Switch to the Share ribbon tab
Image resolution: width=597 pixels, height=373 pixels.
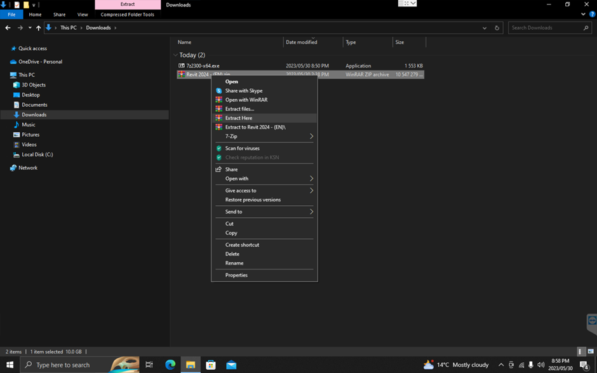(x=60, y=15)
